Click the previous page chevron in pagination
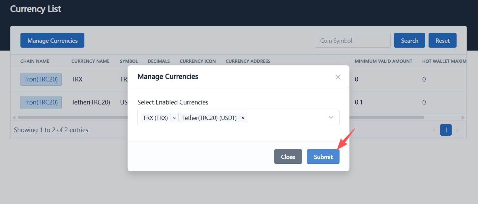 point(434,130)
